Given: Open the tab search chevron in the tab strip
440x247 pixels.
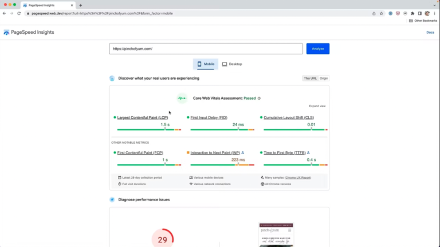Looking at the screenshot, I should 434,5.
